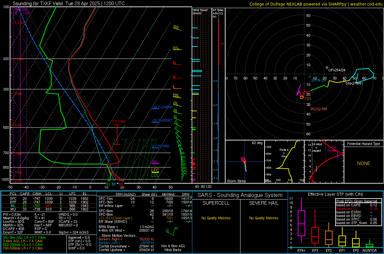
Task: Click the MeanW = 8.0g/kg value
Action: 16,218
